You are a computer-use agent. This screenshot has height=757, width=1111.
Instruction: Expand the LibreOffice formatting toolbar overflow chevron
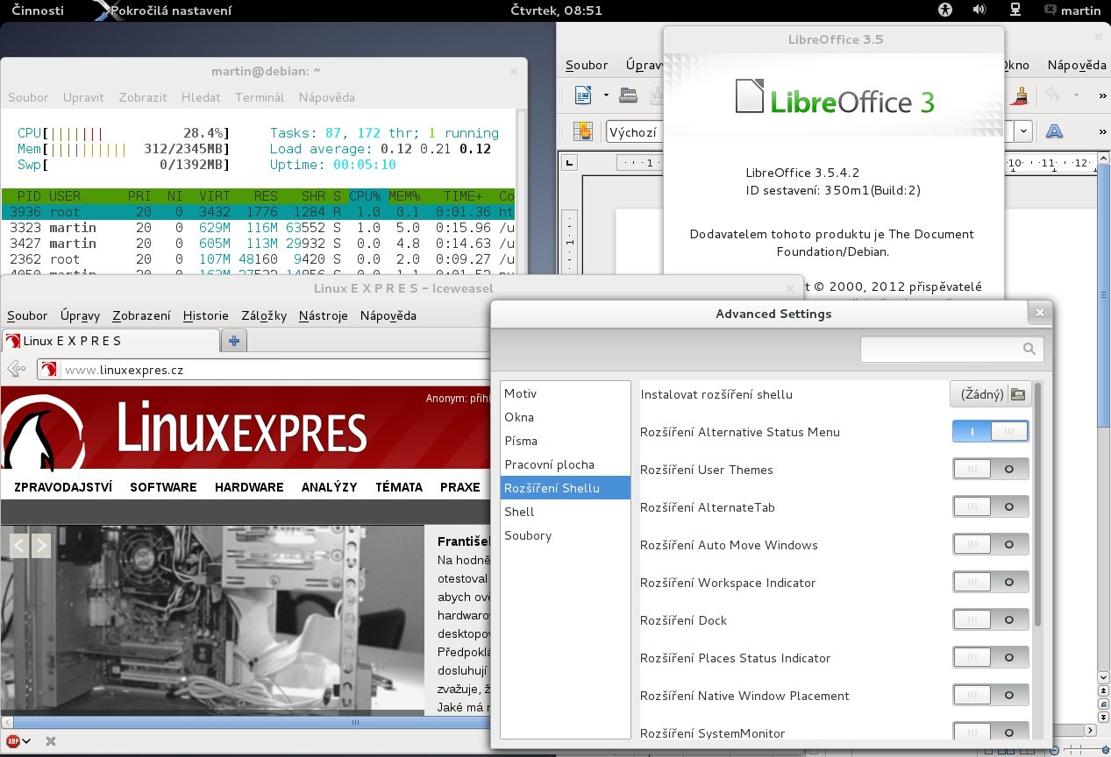point(1101,131)
